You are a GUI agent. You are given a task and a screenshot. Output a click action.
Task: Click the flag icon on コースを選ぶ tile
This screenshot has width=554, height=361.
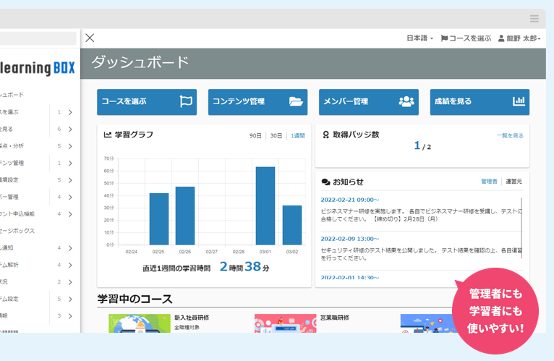[186, 102]
